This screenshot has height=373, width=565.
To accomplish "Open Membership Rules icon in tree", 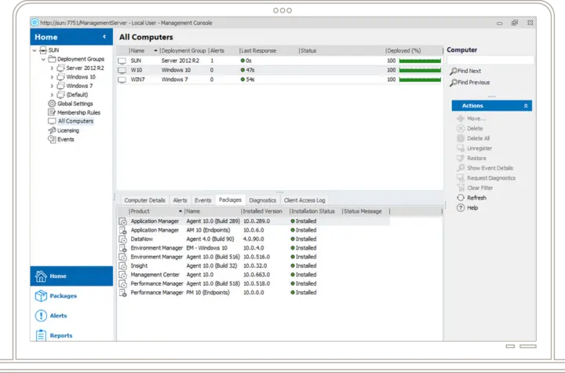I will [x=52, y=112].
